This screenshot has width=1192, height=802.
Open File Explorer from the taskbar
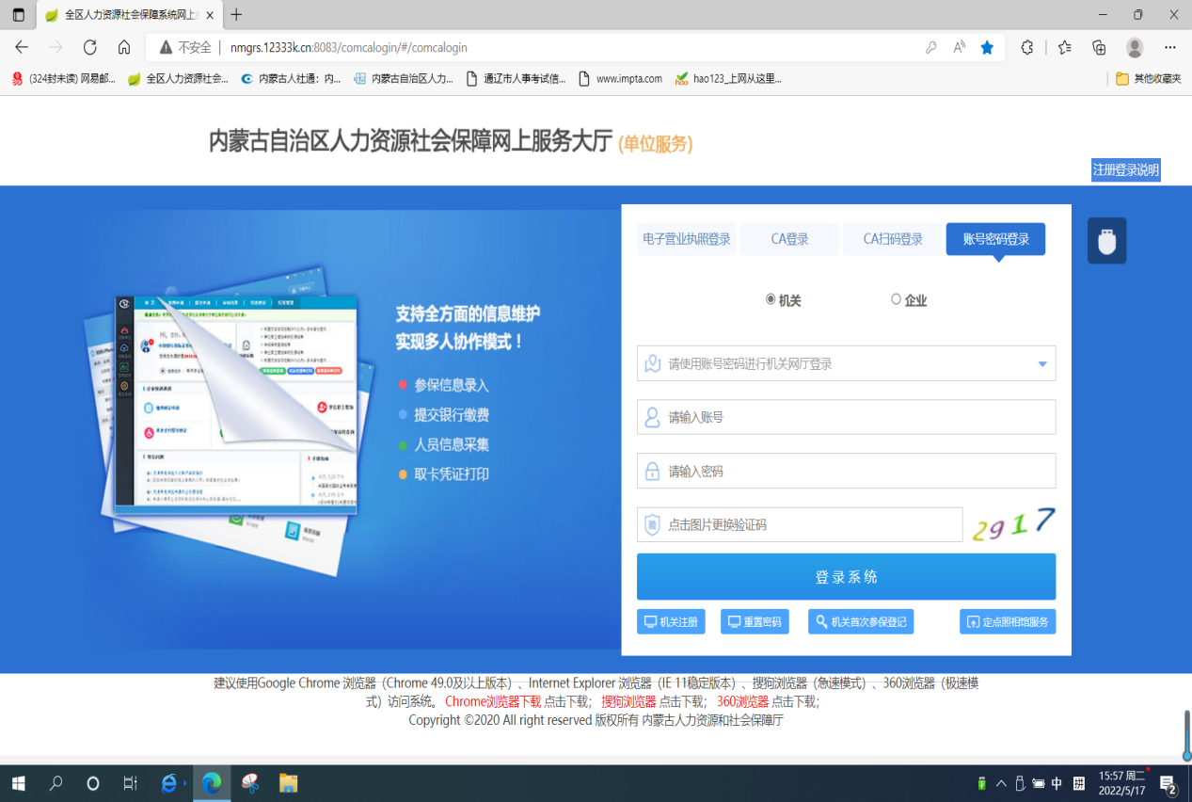[x=289, y=783]
